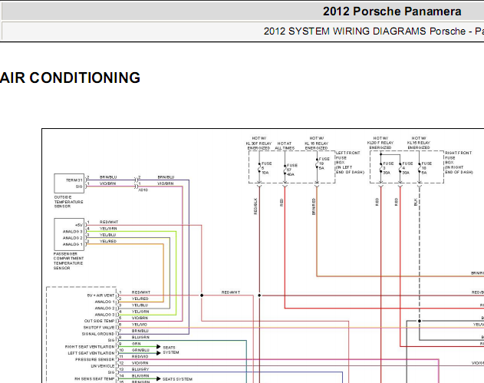484x383 pixels.
Task: Click the 'RIGHT SEAT VENTILATION' pin label
Action: click(90, 347)
